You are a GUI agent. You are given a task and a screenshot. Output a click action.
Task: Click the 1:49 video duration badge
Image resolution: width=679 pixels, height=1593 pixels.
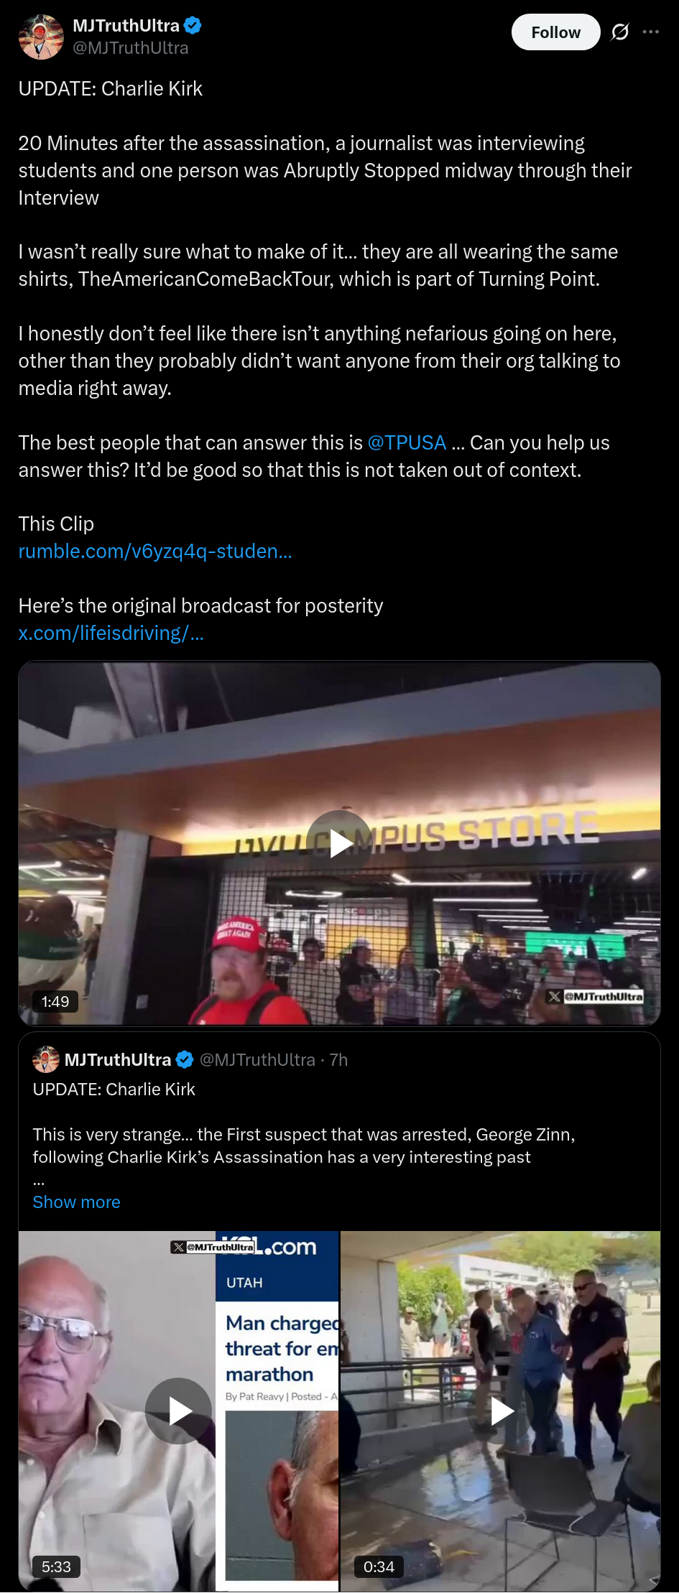(x=55, y=1001)
